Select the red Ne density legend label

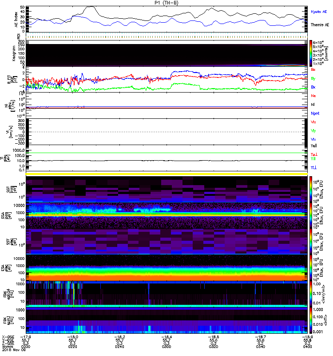(x=313, y=96)
